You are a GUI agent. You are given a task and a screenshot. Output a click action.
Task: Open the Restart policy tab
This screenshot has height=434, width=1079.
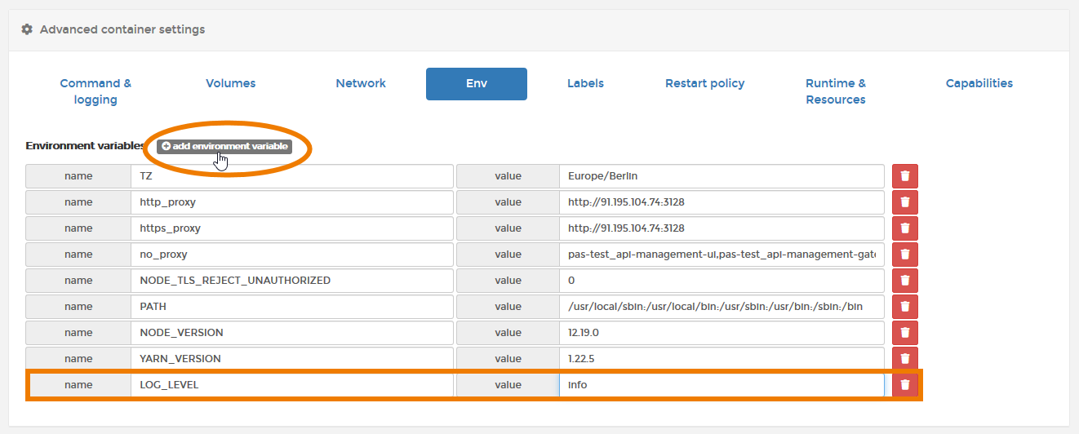point(704,83)
